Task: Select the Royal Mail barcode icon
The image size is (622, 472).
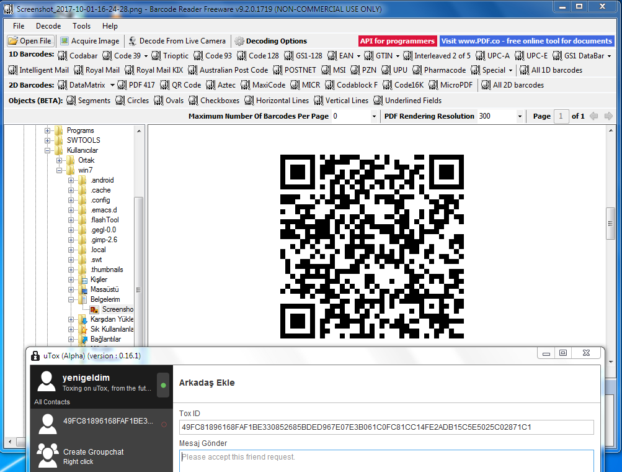Action: pos(79,70)
